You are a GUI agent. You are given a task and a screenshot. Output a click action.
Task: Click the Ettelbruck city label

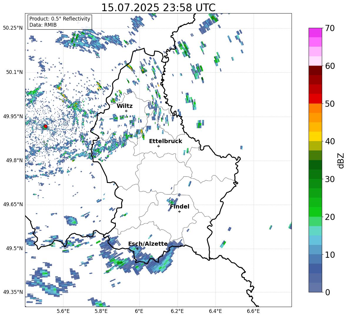coord(165,141)
